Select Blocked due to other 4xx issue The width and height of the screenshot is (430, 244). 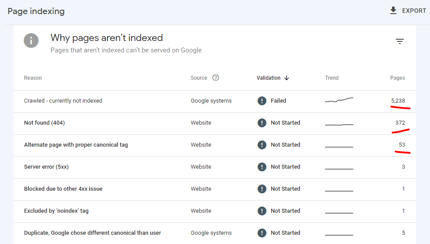click(63, 189)
